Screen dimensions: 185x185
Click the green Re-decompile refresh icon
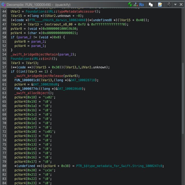click(x=130, y=5)
